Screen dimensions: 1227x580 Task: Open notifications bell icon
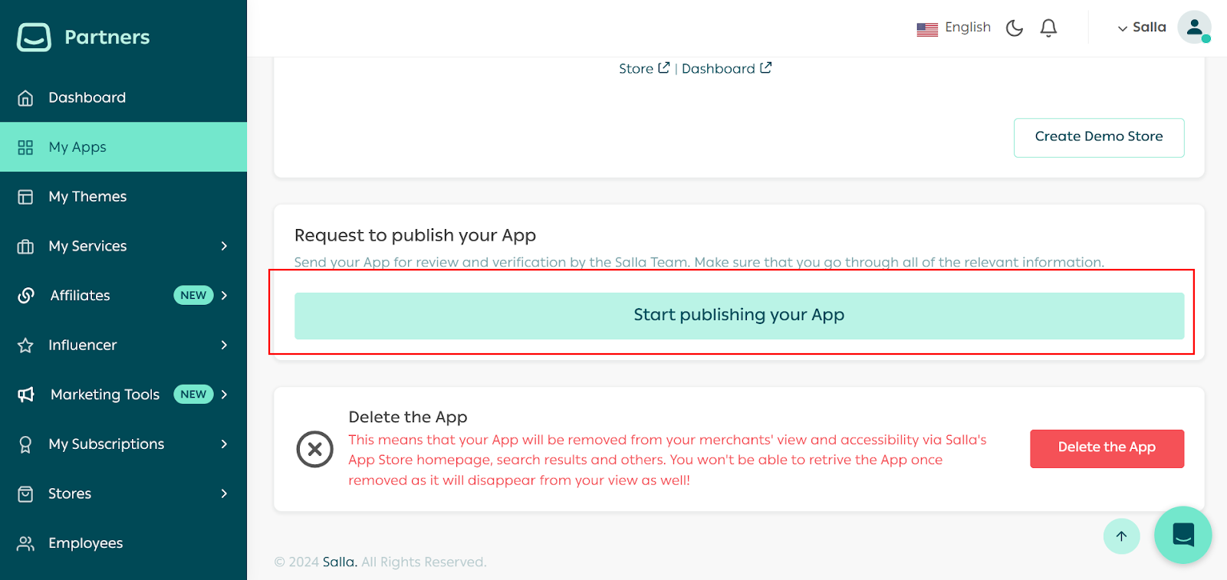(x=1048, y=28)
